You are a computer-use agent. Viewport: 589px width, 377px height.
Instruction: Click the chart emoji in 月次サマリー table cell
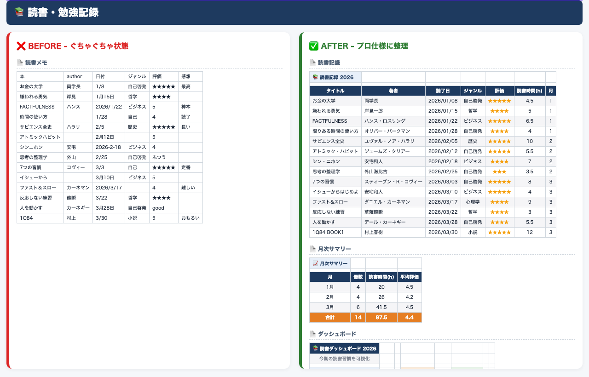(315, 263)
